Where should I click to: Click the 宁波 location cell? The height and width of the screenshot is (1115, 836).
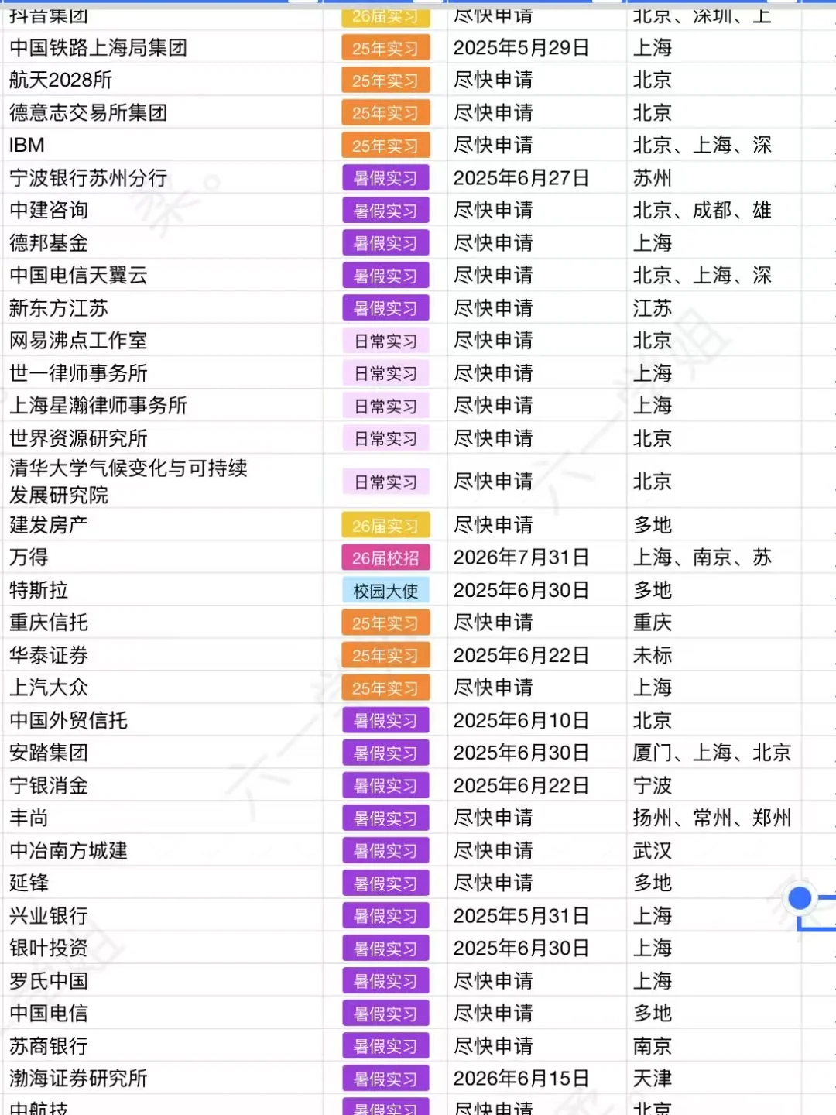pyautogui.click(x=714, y=785)
